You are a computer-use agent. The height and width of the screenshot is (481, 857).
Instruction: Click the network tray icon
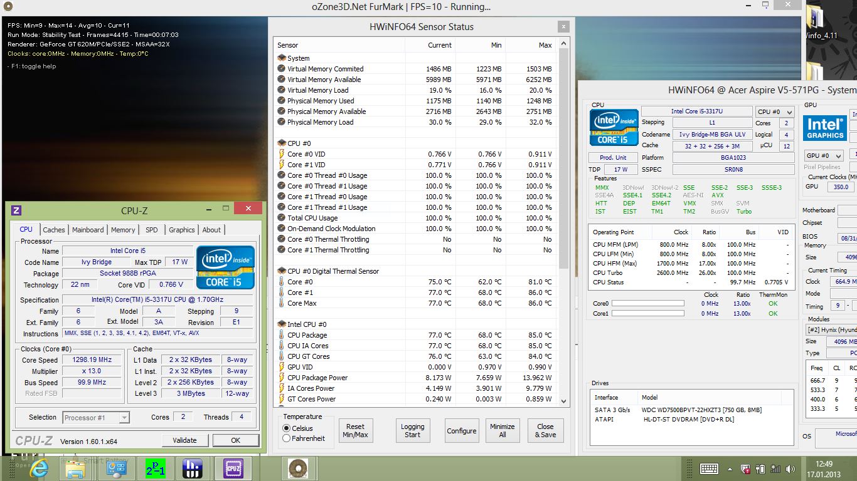click(775, 468)
